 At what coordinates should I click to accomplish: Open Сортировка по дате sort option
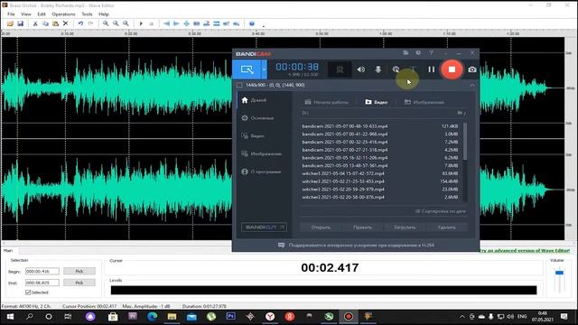click(441, 211)
